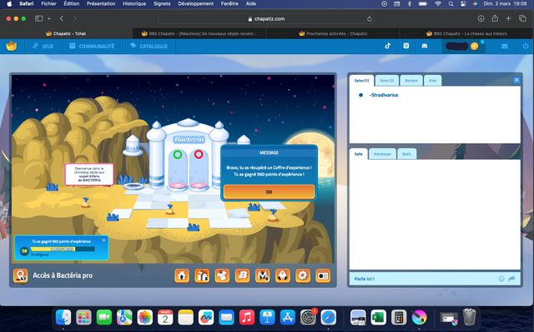Switch to Amis (3) tab

pos(387,81)
